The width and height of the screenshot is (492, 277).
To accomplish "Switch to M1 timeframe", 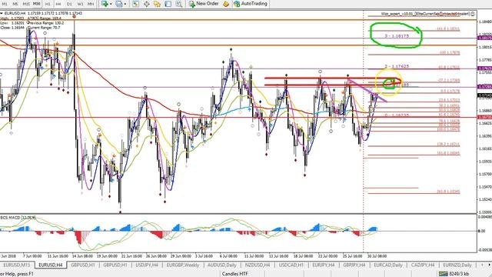I will [5, 4].
